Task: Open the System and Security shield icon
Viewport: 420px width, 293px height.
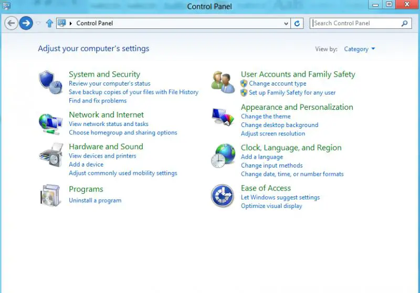Action: click(50, 82)
